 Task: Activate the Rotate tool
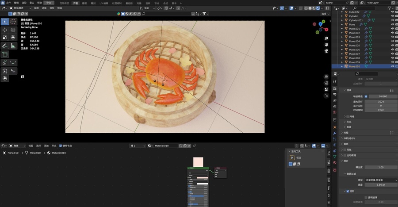(x=13, y=30)
